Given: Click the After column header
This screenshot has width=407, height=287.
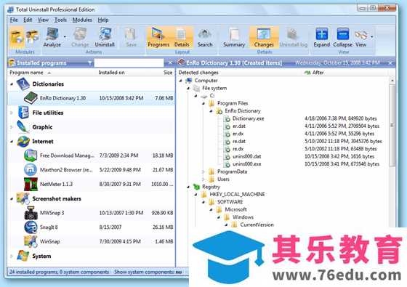Looking at the screenshot, I should pyautogui.click(x=345, y=73).
